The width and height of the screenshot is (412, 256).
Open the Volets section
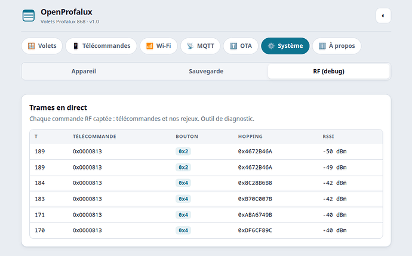[x=42, y=46]
